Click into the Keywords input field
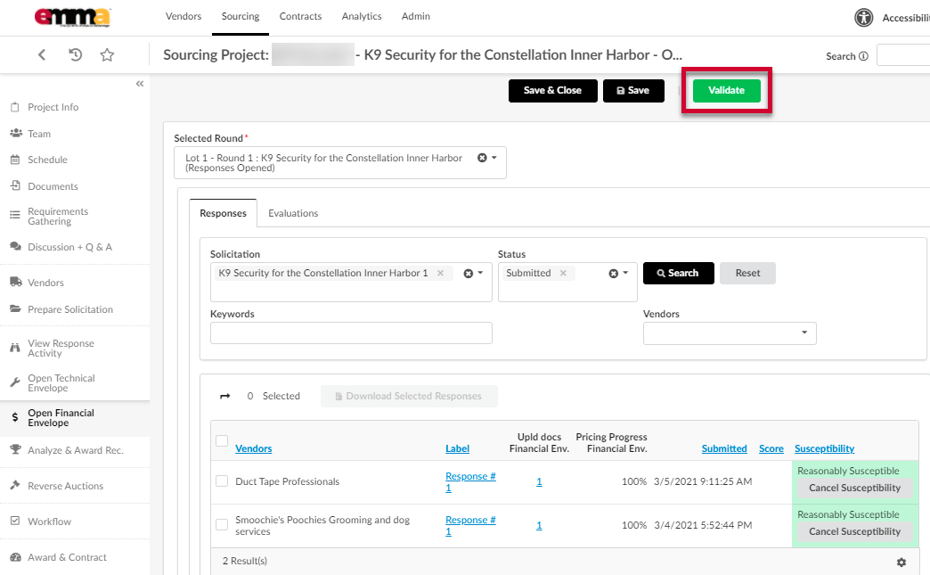Screen dimensions: 930x575 351,333
